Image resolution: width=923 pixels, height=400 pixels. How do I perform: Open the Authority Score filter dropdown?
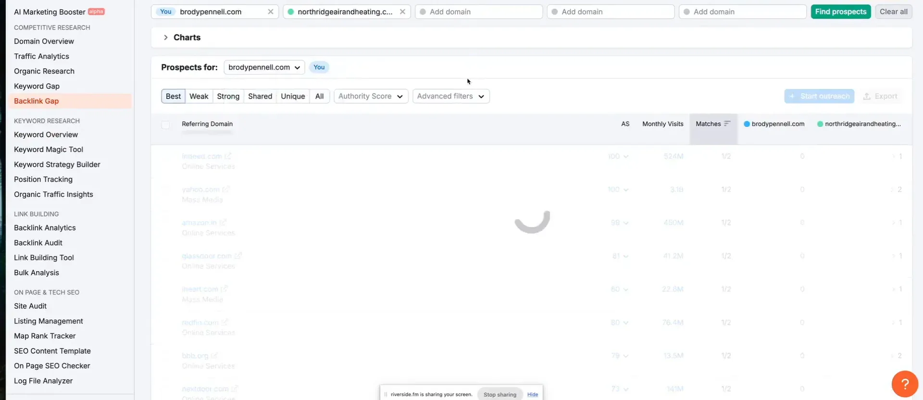[371, 96]
